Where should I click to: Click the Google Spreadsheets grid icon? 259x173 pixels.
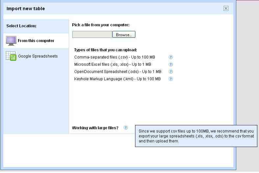11,56
